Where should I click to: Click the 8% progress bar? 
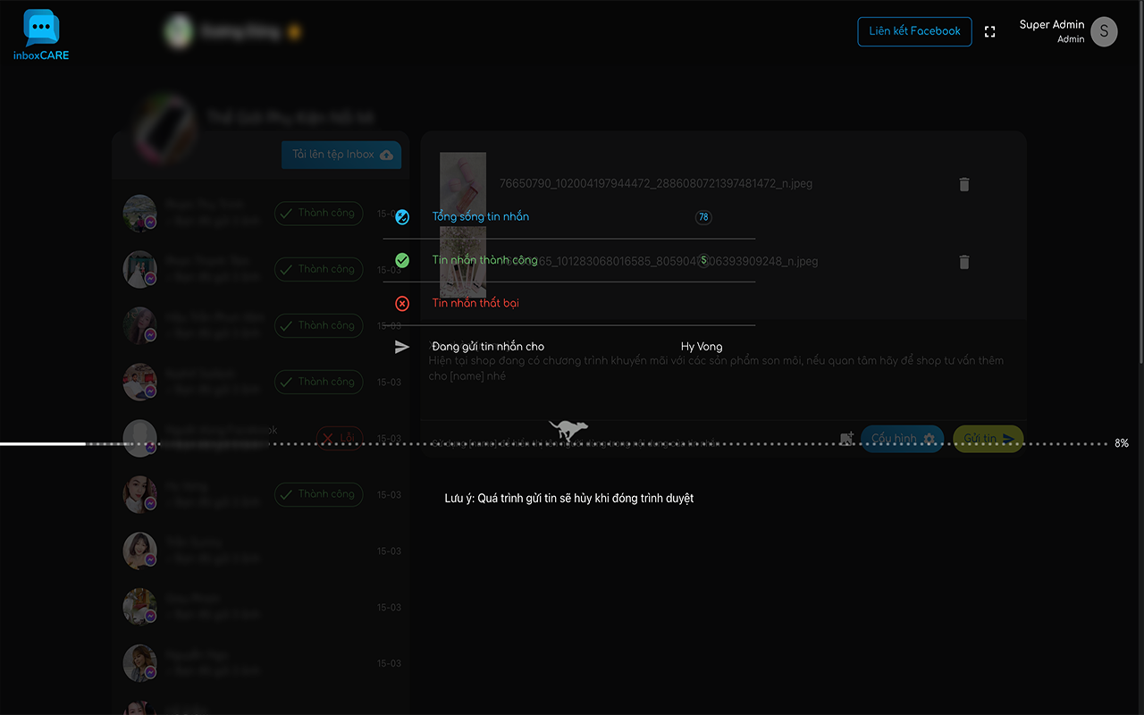click(x=554, y=442)
